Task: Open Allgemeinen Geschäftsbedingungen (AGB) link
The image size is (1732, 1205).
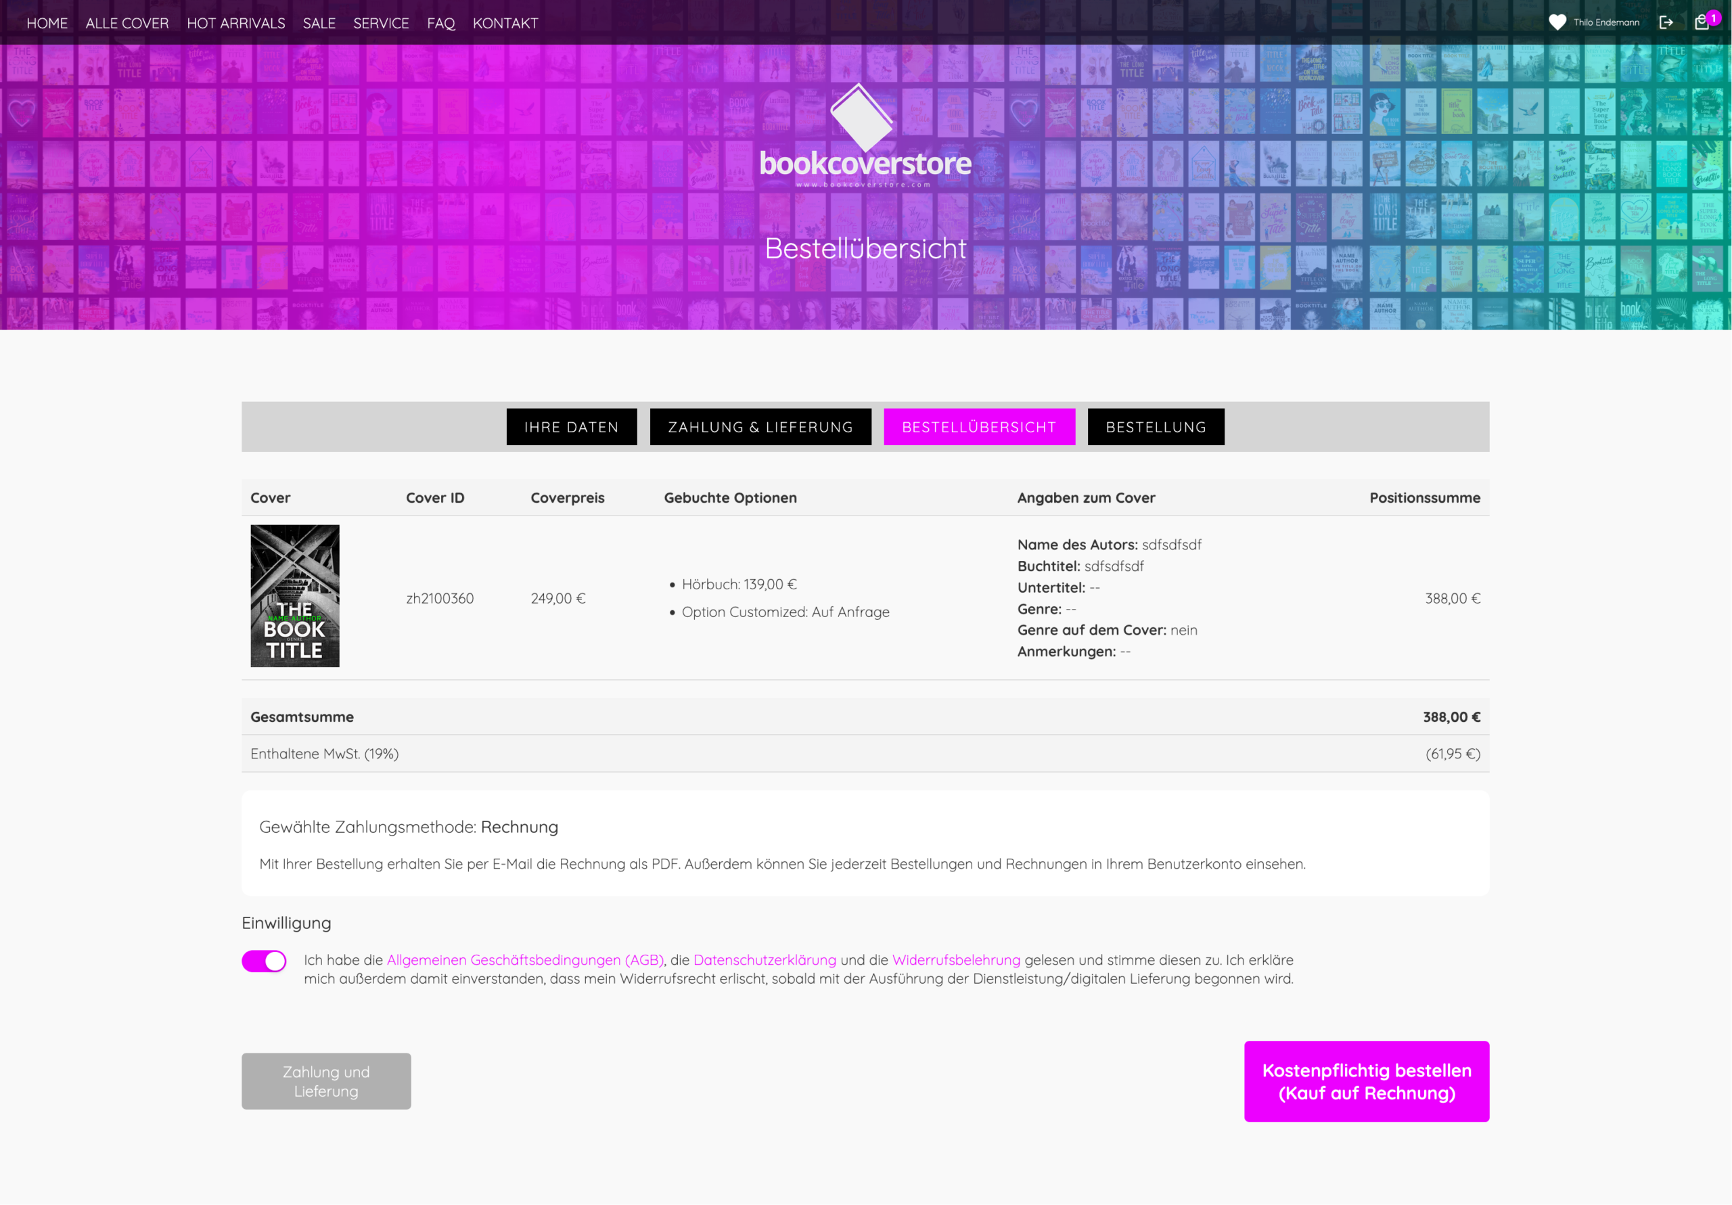Action: click(x=525, y=960)
